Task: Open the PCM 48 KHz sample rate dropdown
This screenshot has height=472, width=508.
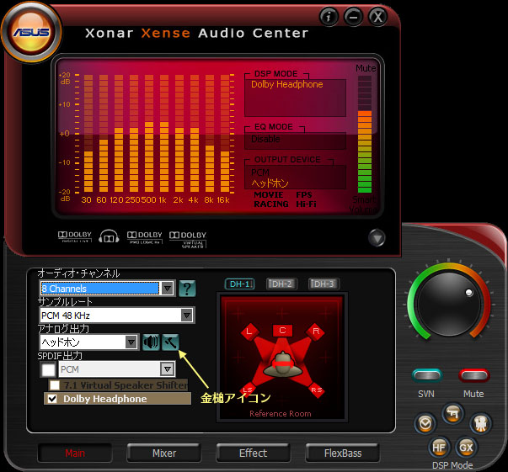Action: click(116, 316)
